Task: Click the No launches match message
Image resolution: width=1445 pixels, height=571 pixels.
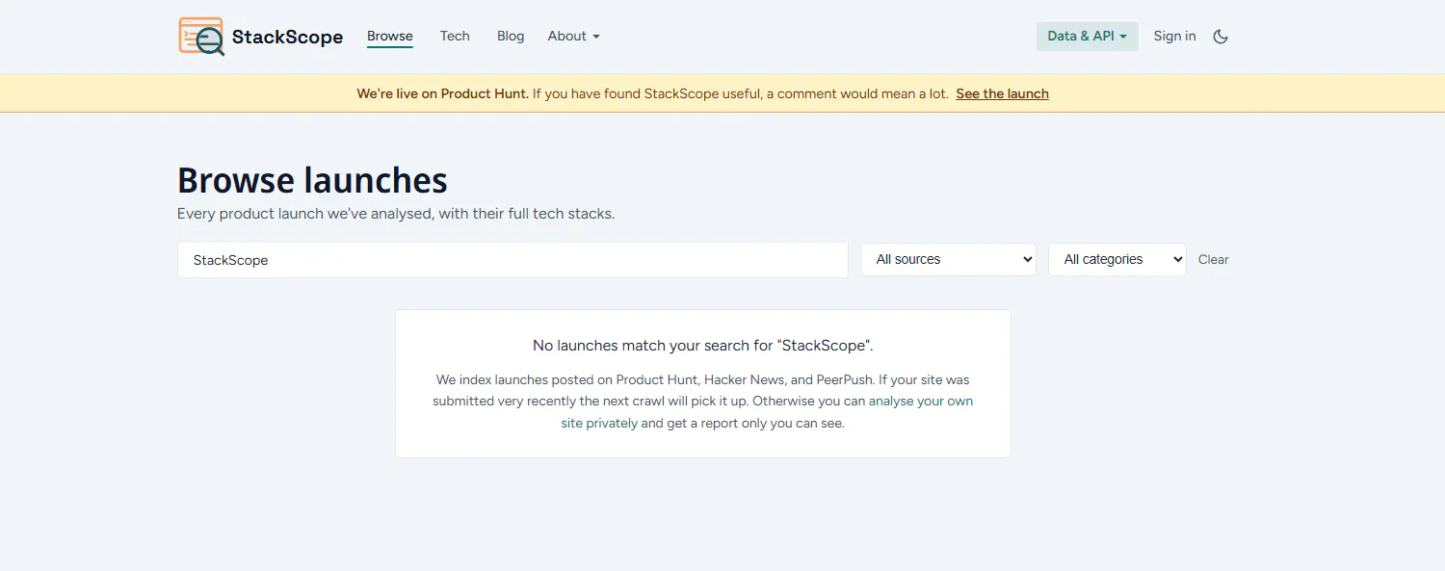Action: pyautogui.click(x=703, y=346)
